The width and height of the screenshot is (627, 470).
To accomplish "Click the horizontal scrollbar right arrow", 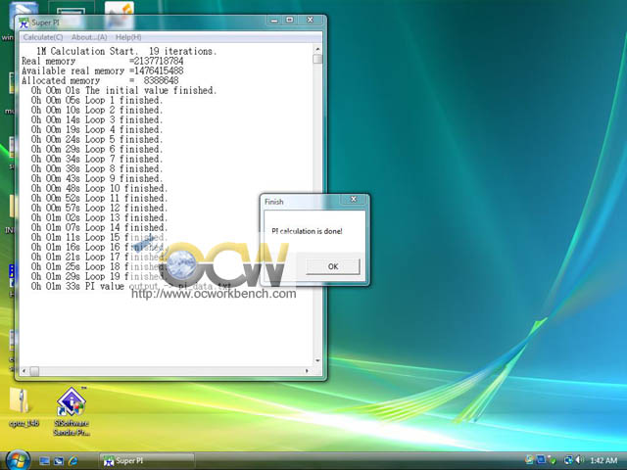I will click(x=307, y=371).
